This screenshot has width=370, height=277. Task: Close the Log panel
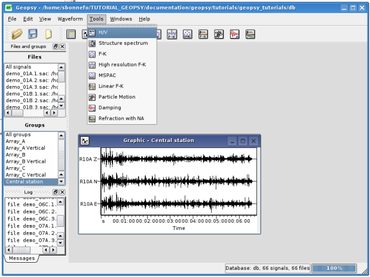pyautogui.click(x=62, y=192)
